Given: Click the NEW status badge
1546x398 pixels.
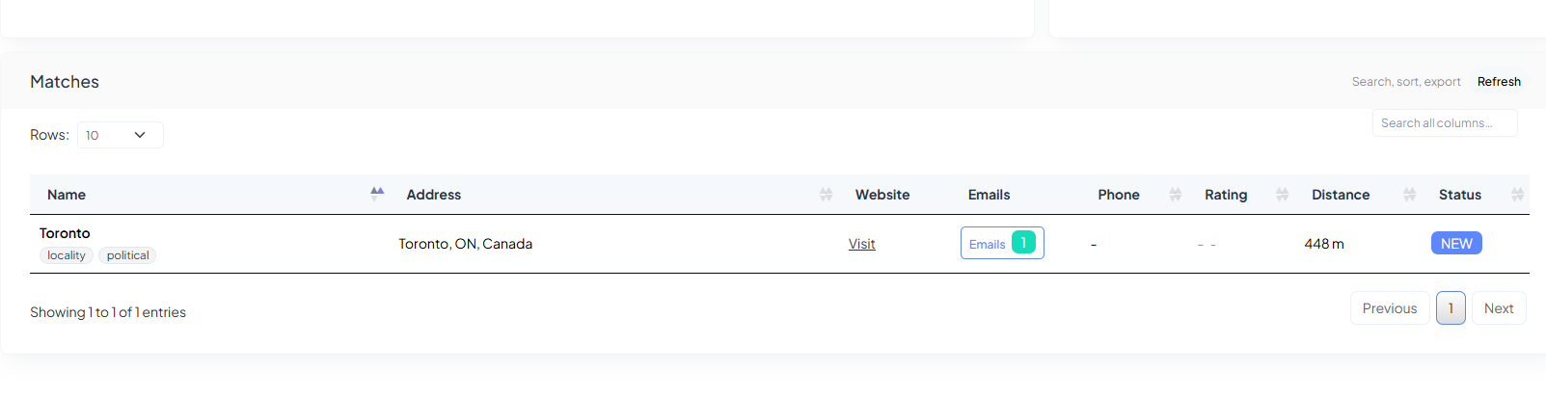Looking at the screenshot, I should 1456,244.
